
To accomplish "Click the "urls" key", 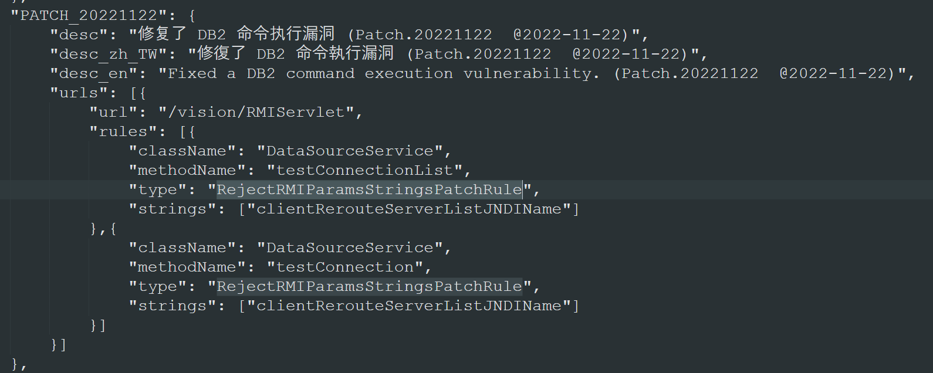I will click(x=79, y=93).
